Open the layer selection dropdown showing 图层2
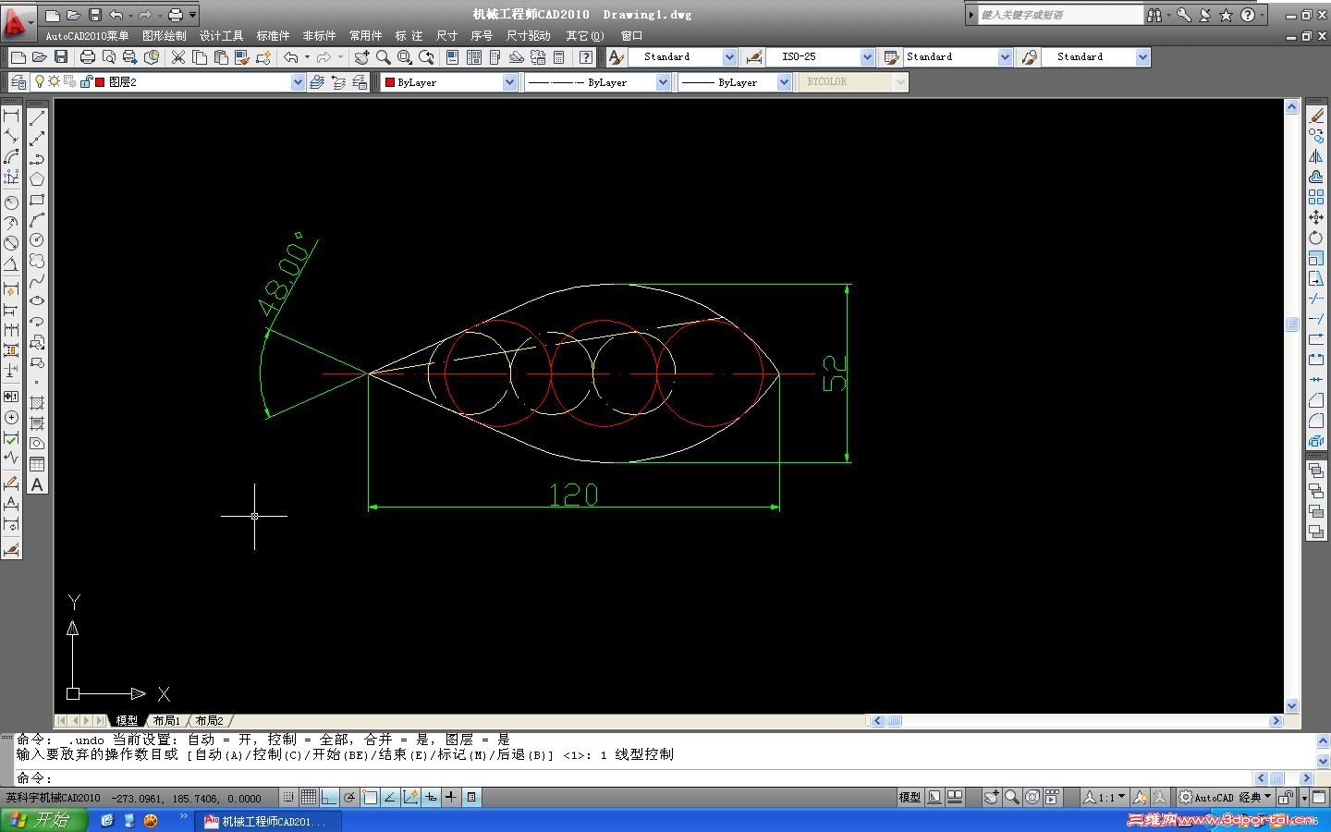The image size is (1331, 832). 298,81
